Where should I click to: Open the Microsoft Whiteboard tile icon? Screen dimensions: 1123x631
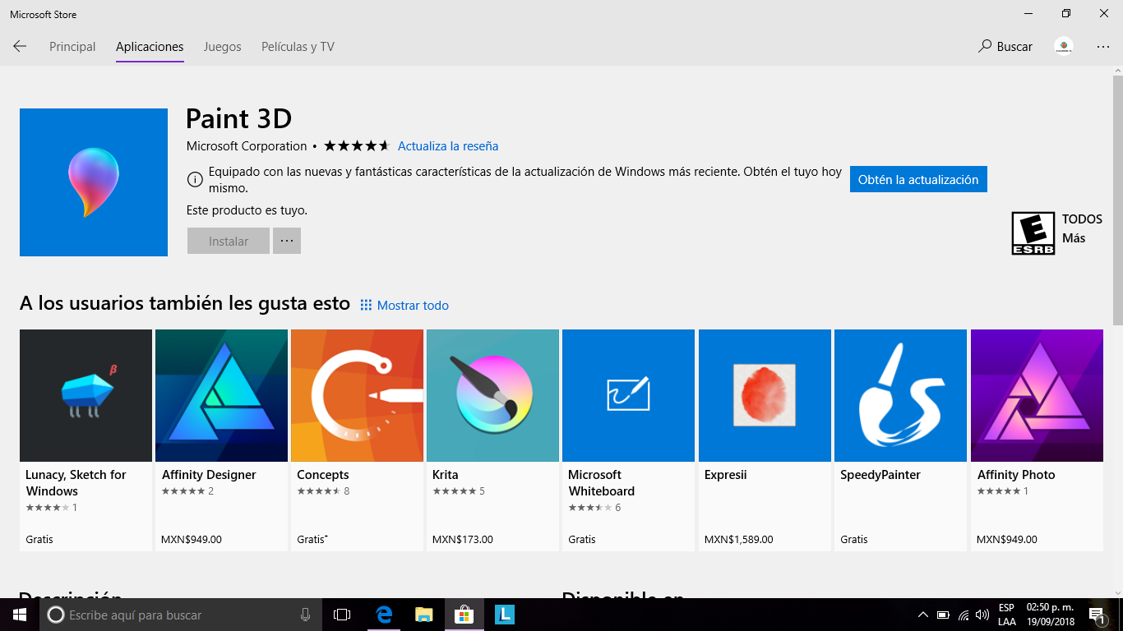click(628, 395)
